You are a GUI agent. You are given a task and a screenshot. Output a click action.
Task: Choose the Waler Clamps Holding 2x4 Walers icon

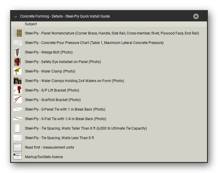tap(18, 81)
